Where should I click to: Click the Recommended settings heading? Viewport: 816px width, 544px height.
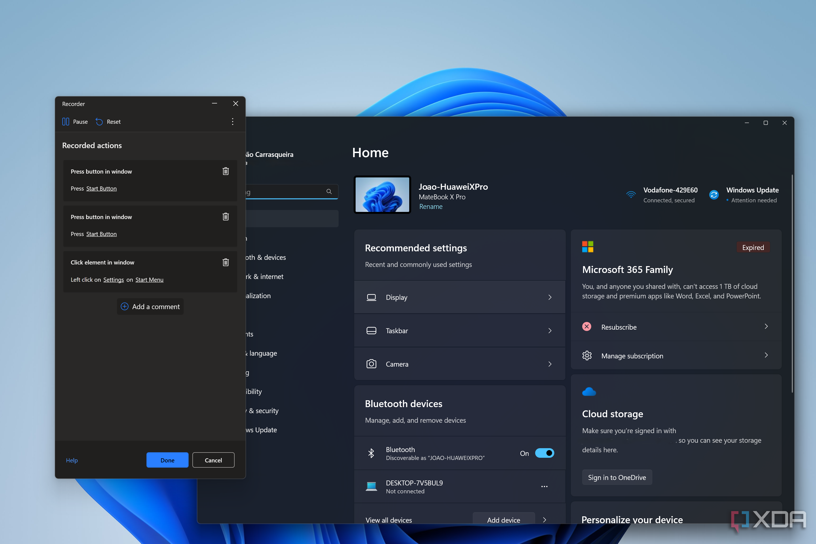(x=416, y=248)
